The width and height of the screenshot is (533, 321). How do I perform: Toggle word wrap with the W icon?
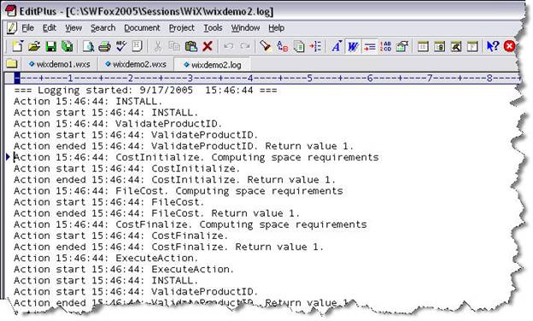(353, 46)
